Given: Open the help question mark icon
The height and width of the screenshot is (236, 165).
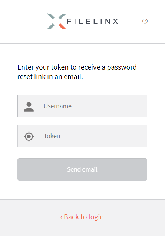Looking at the screenshot, I should click(x=145, y=21).
